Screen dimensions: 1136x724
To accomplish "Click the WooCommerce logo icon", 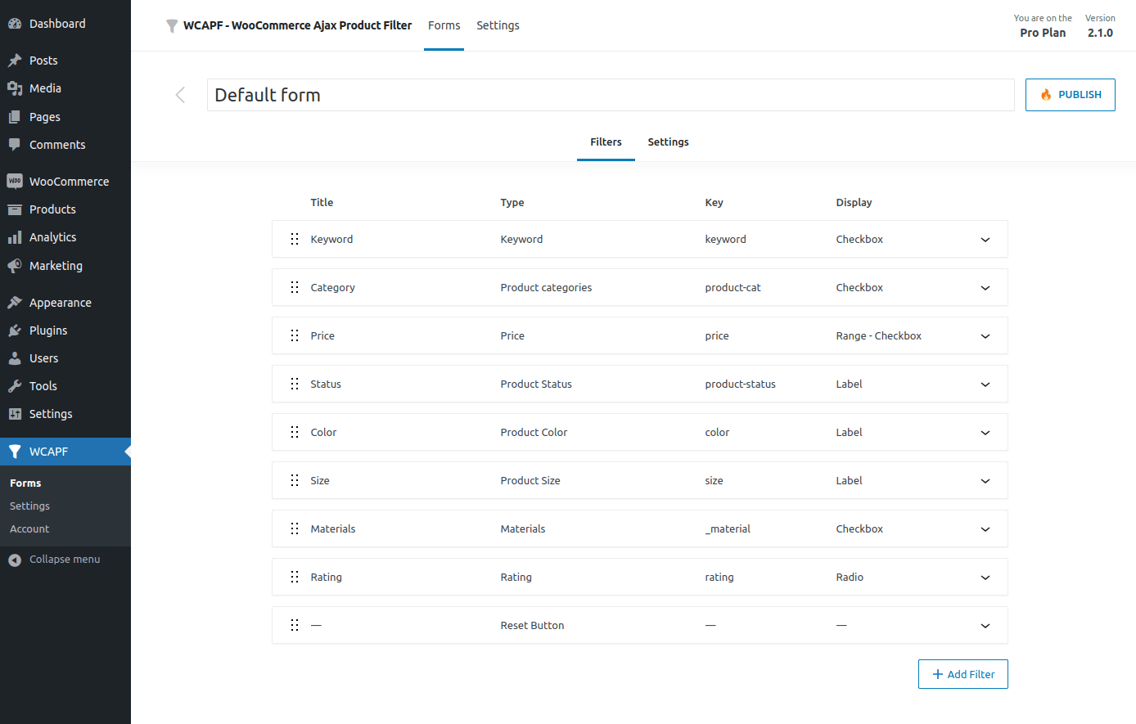I will coord(15,182).
